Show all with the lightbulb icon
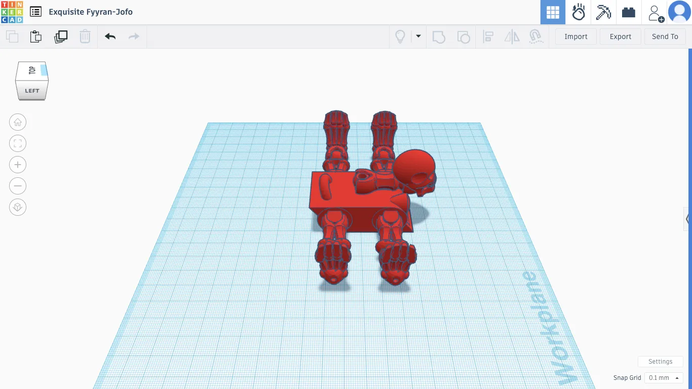Viewport: 692px width, 389px height. tap(400, 36)
